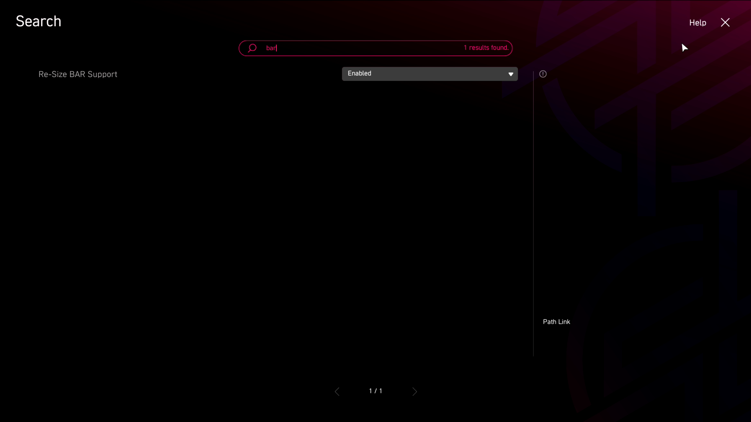
Task: Click the Search page title
Action: [38, 21]
